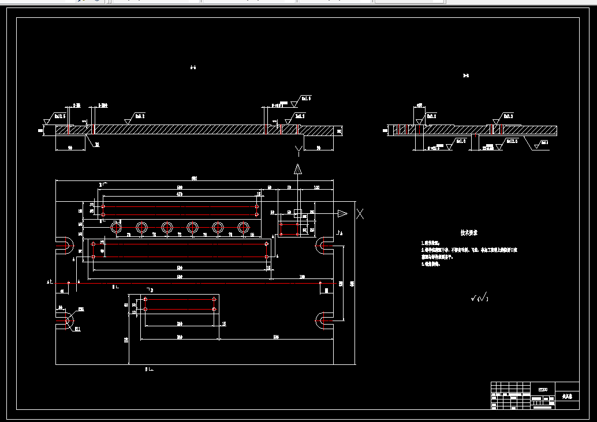Select the middle long red slot outline
The height and width of the screenshot is (422, 597).
[x=180, y=251]
